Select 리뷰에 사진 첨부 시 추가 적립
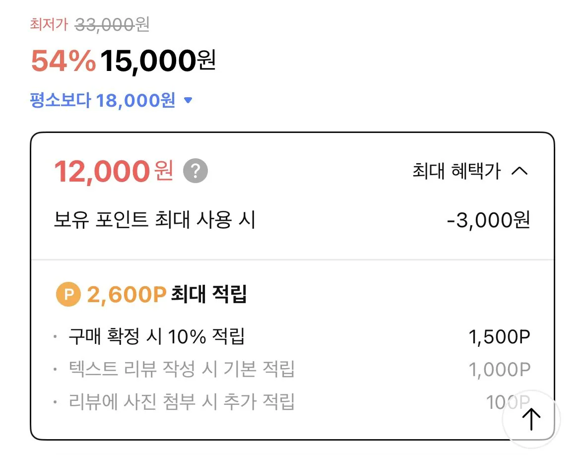This screenshot has height=455, width=585. point(182,401)
